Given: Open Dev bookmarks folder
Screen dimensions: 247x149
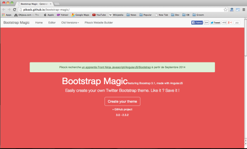Looking at the screenshot, I should tap(175, 15).
